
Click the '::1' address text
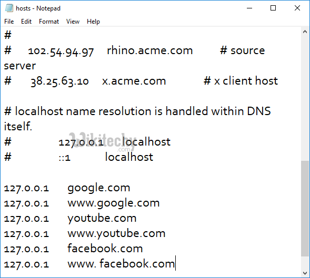point(64,158)
